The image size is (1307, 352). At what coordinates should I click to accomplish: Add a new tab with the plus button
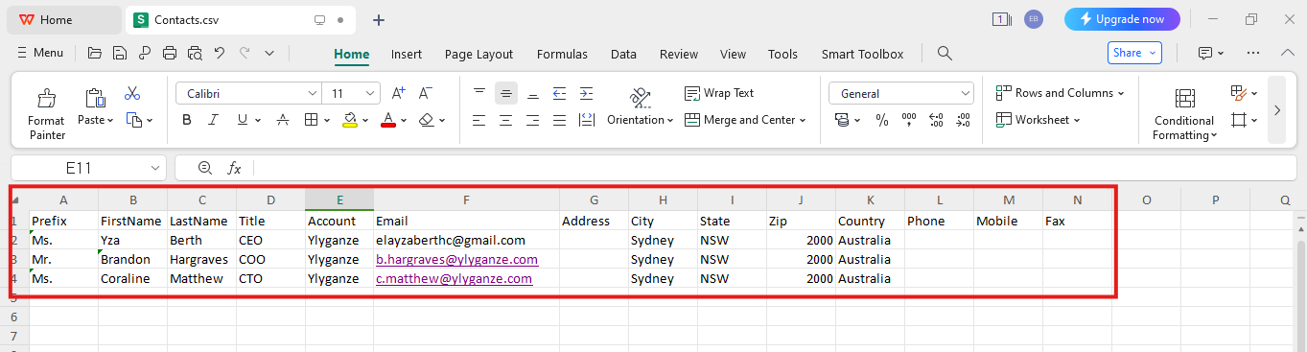379,19
